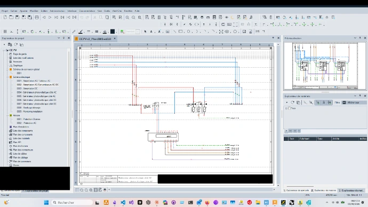Pin the Prévisualisation panel
Screen dimensions: 368x207
coord(360,38)
